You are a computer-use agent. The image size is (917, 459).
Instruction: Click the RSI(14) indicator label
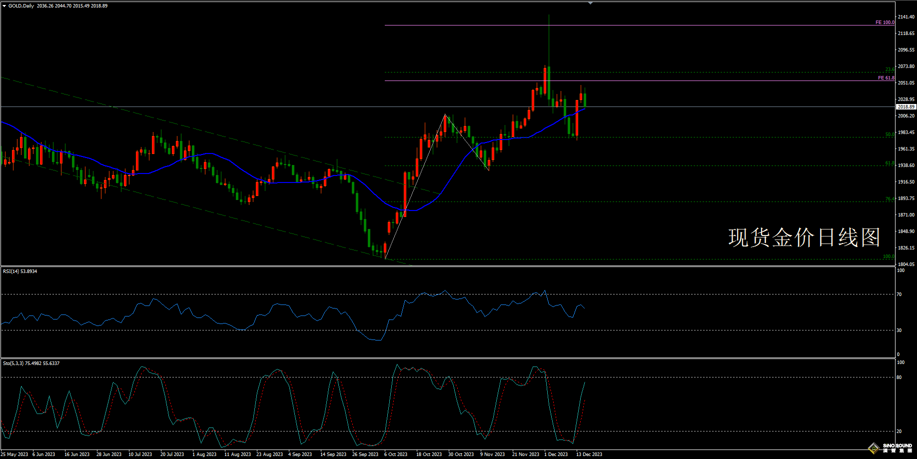pos(20,271)
